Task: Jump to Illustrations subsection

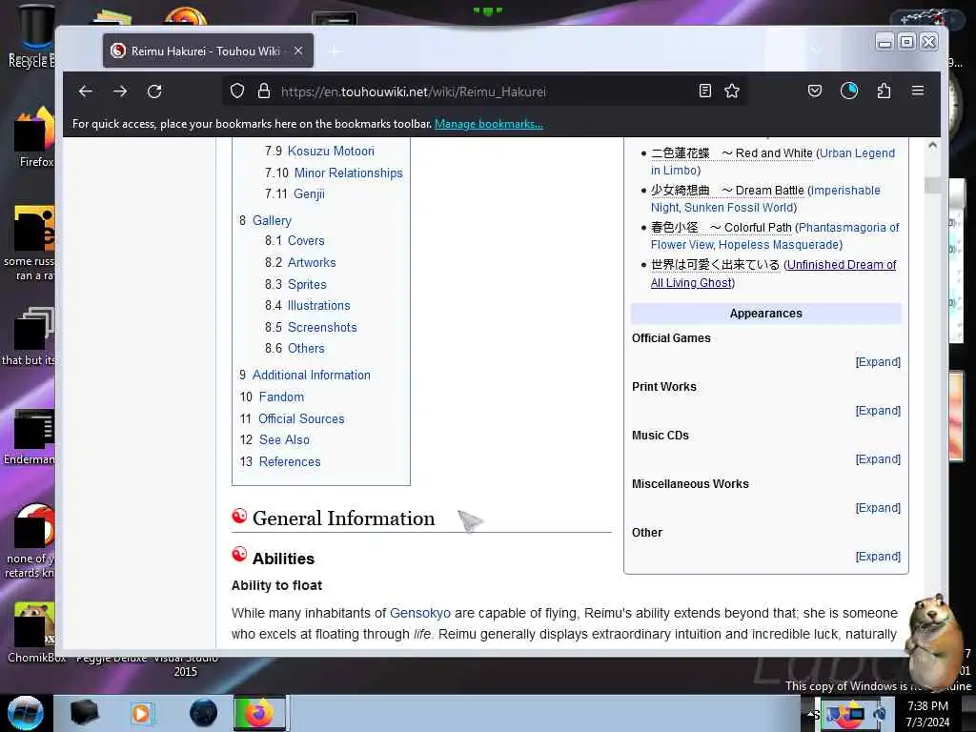Action: pyautogui.click(x=318, y=306)
